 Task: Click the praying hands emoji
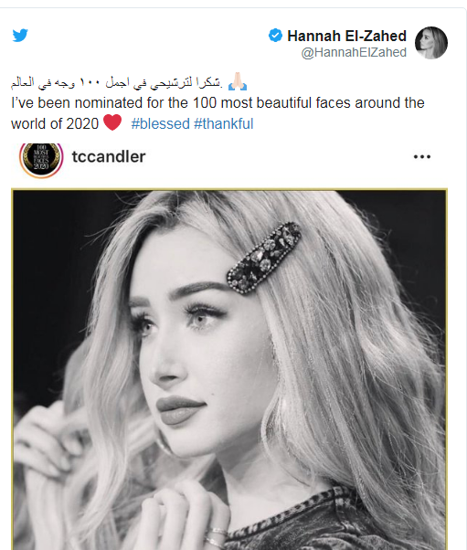click(238, 81)
